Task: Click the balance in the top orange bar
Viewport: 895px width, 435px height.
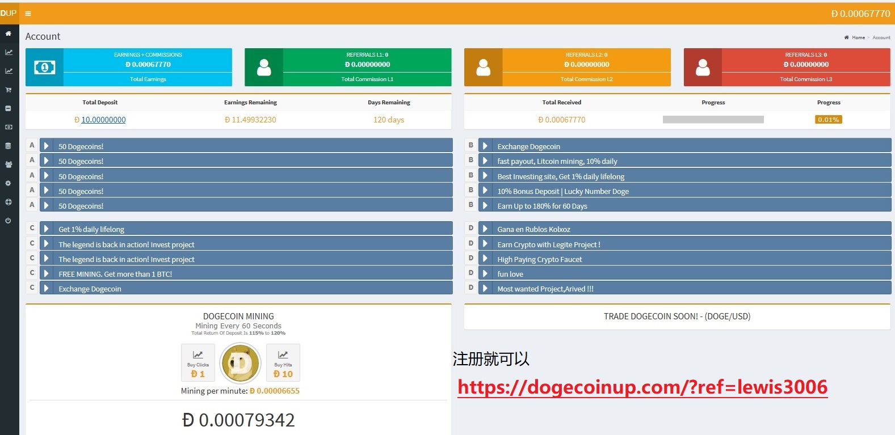Action: tap(860, 14)
